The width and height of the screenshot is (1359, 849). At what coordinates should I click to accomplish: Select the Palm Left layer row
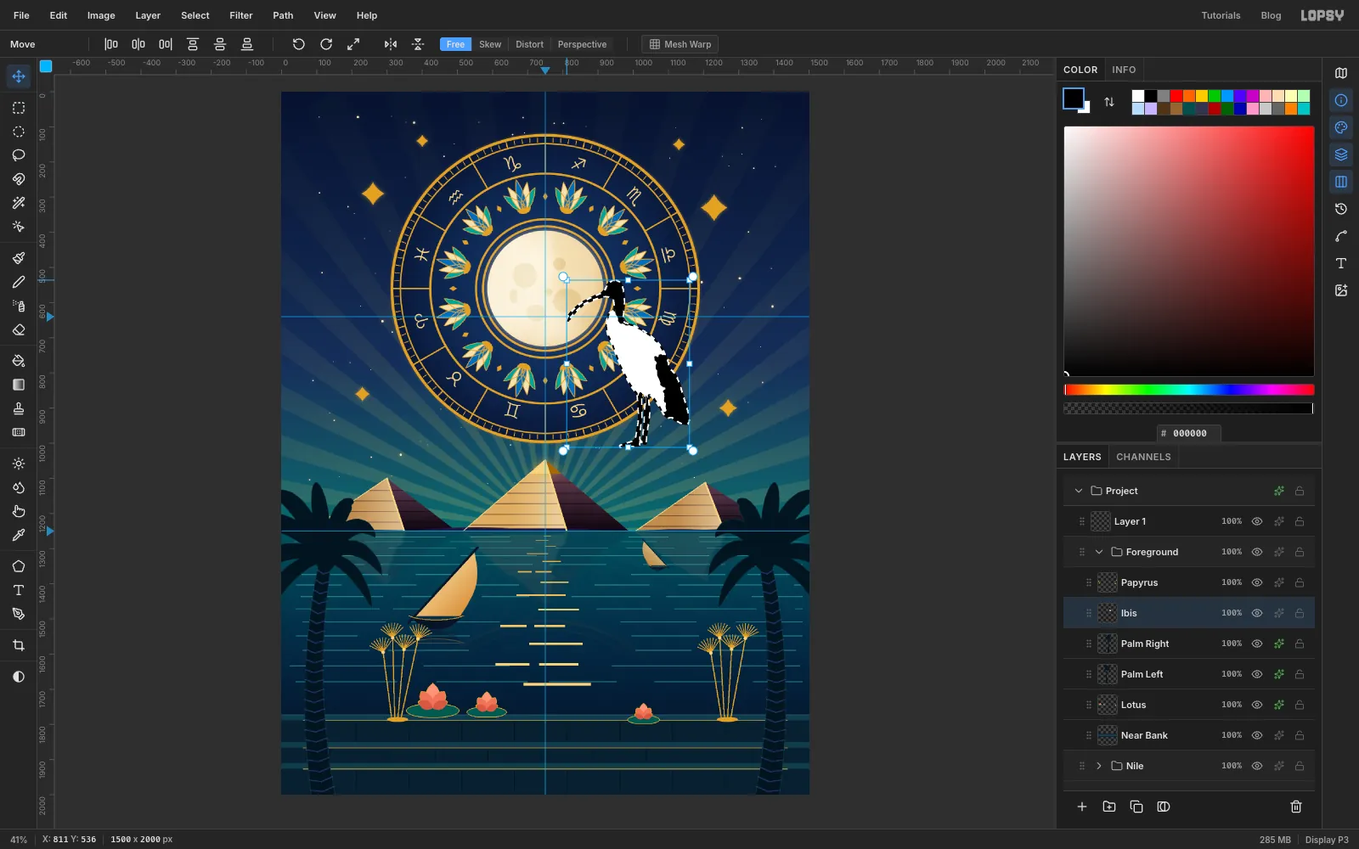[x=1189, y=674]
